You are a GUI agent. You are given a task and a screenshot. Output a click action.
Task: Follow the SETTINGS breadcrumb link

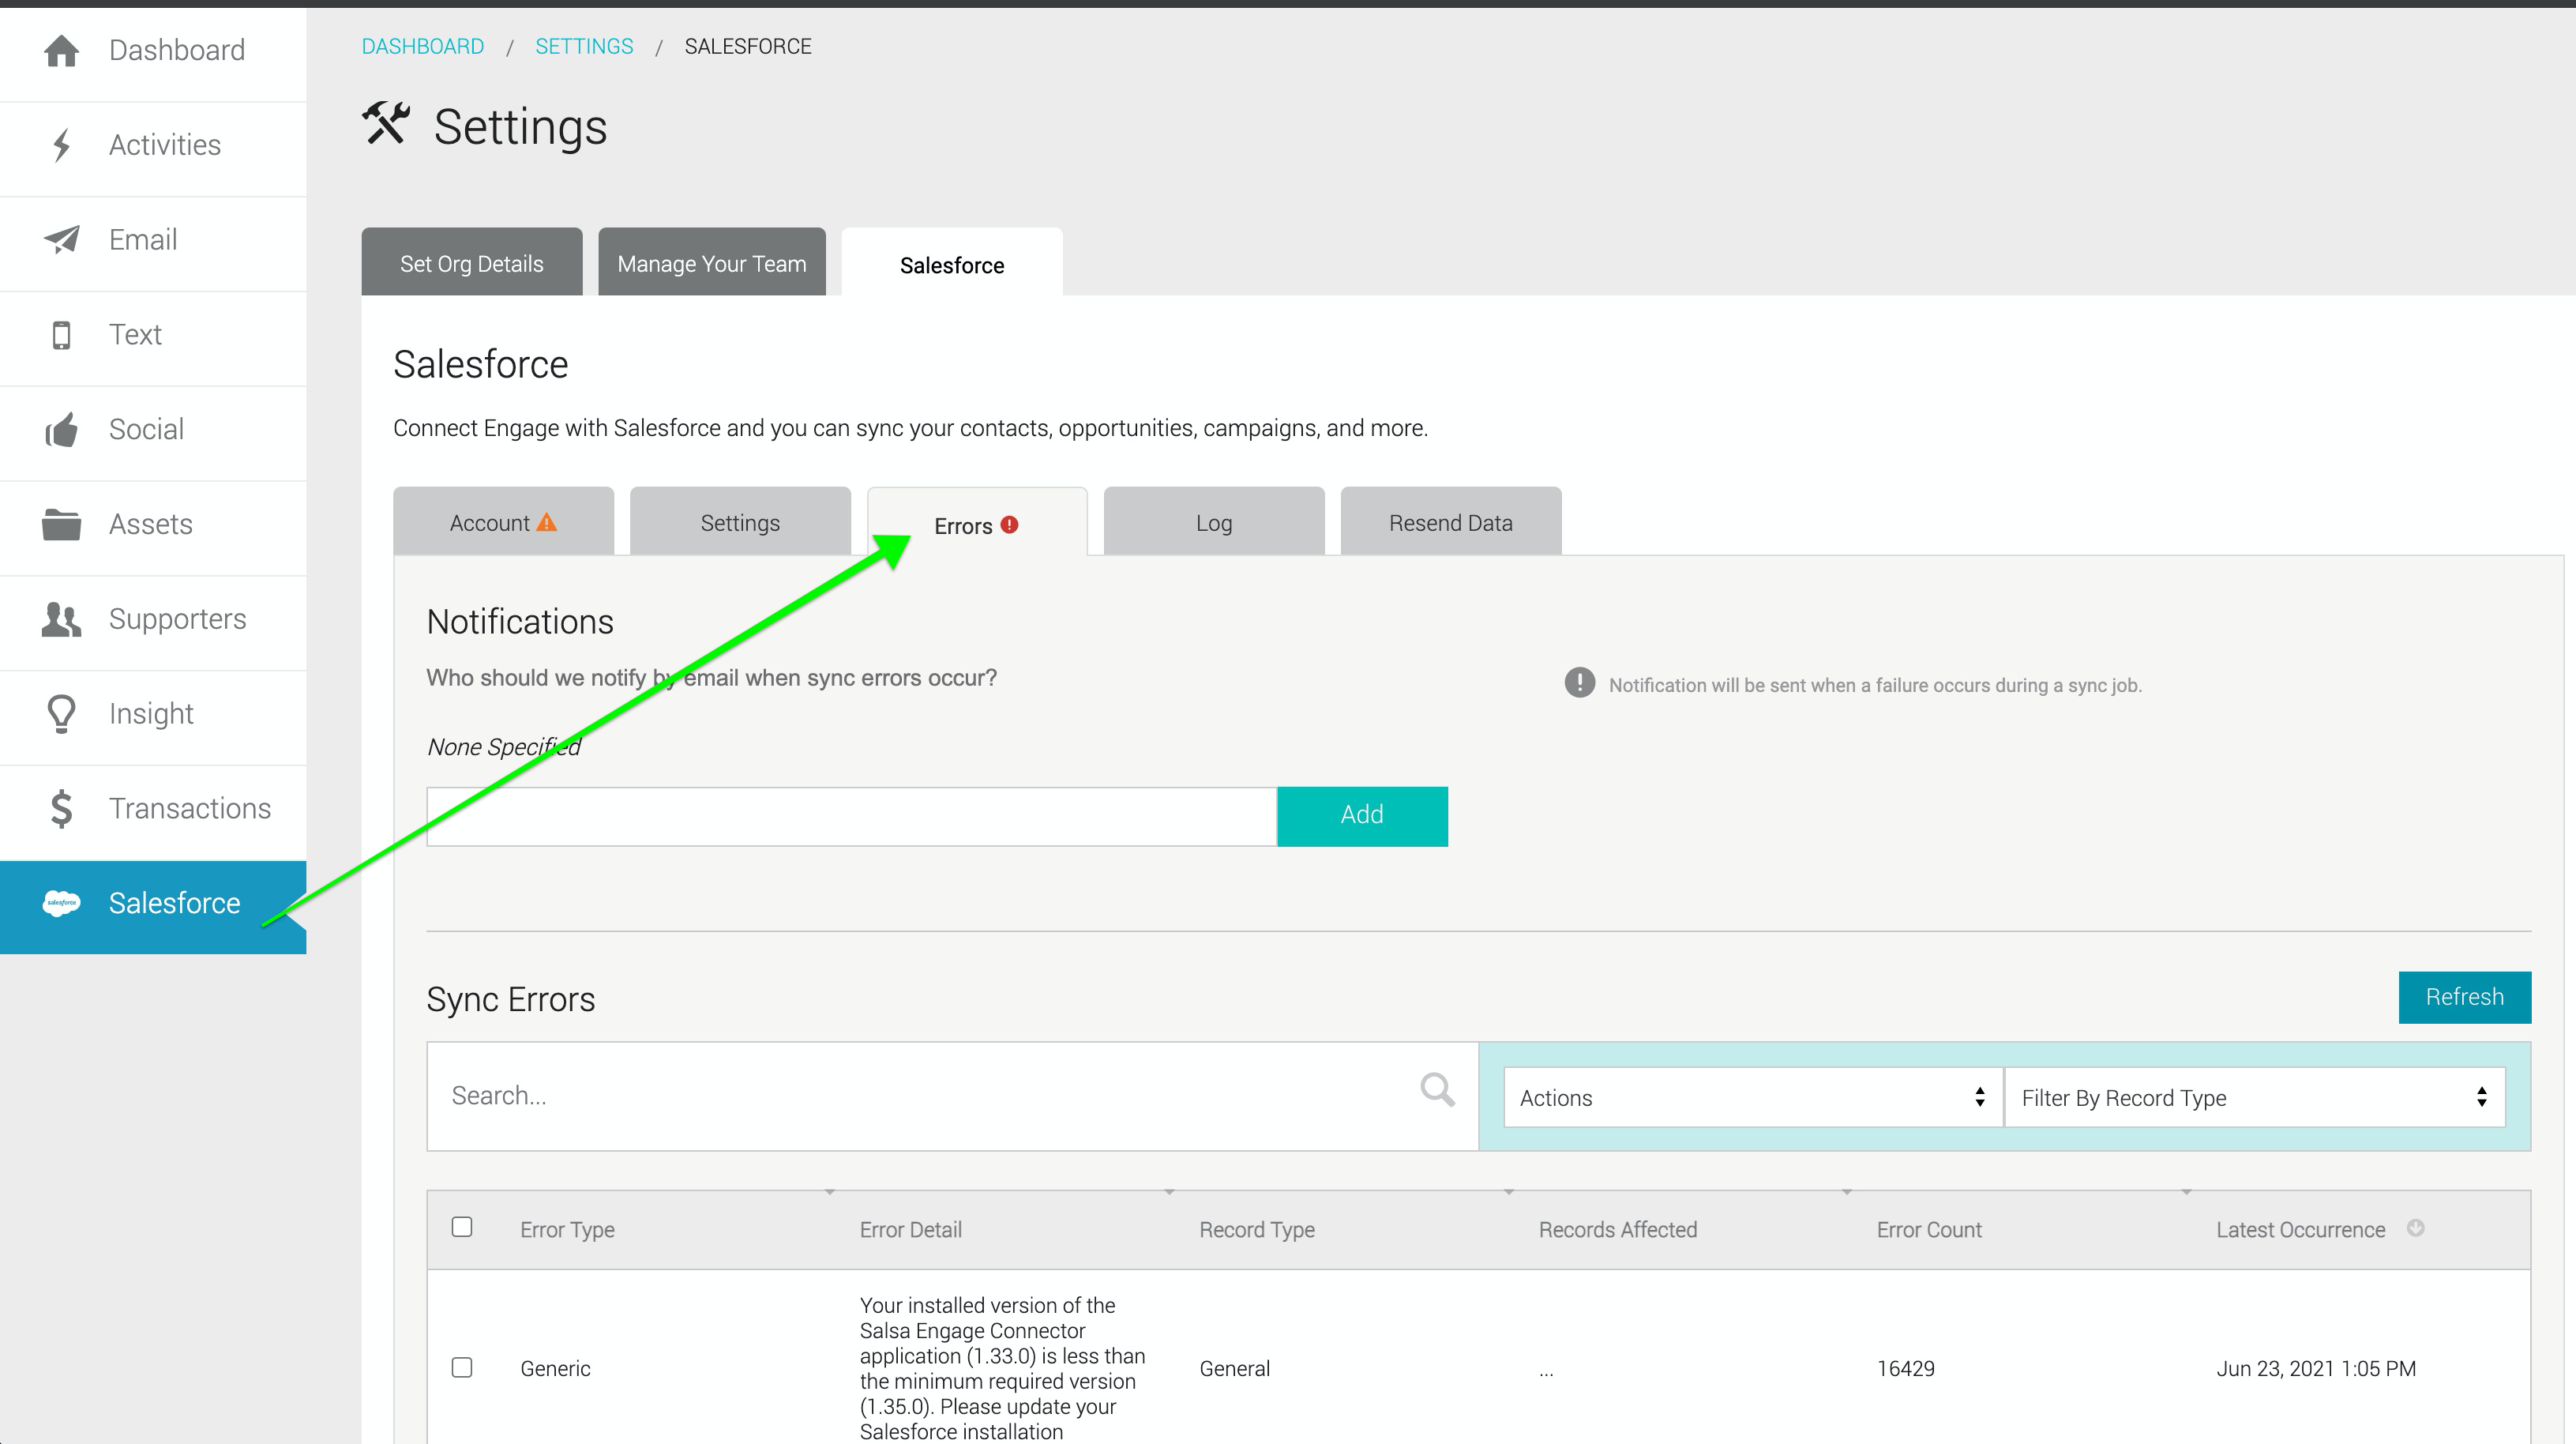point(584,47)
